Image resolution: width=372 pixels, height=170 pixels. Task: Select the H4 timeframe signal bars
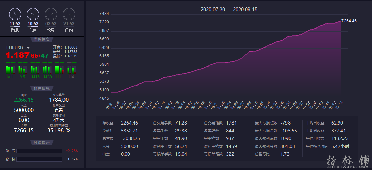pyautogui.click(x=71, y=69)
